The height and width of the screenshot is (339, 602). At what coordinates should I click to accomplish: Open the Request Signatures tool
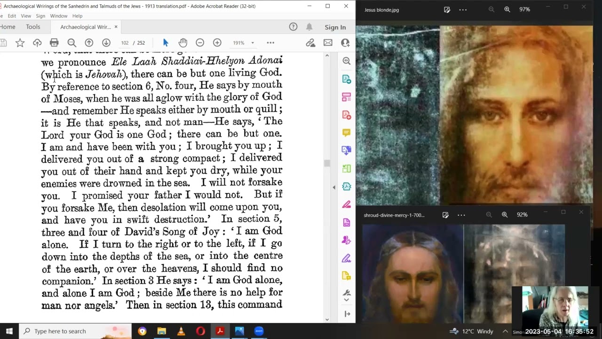tap(347, 240)
